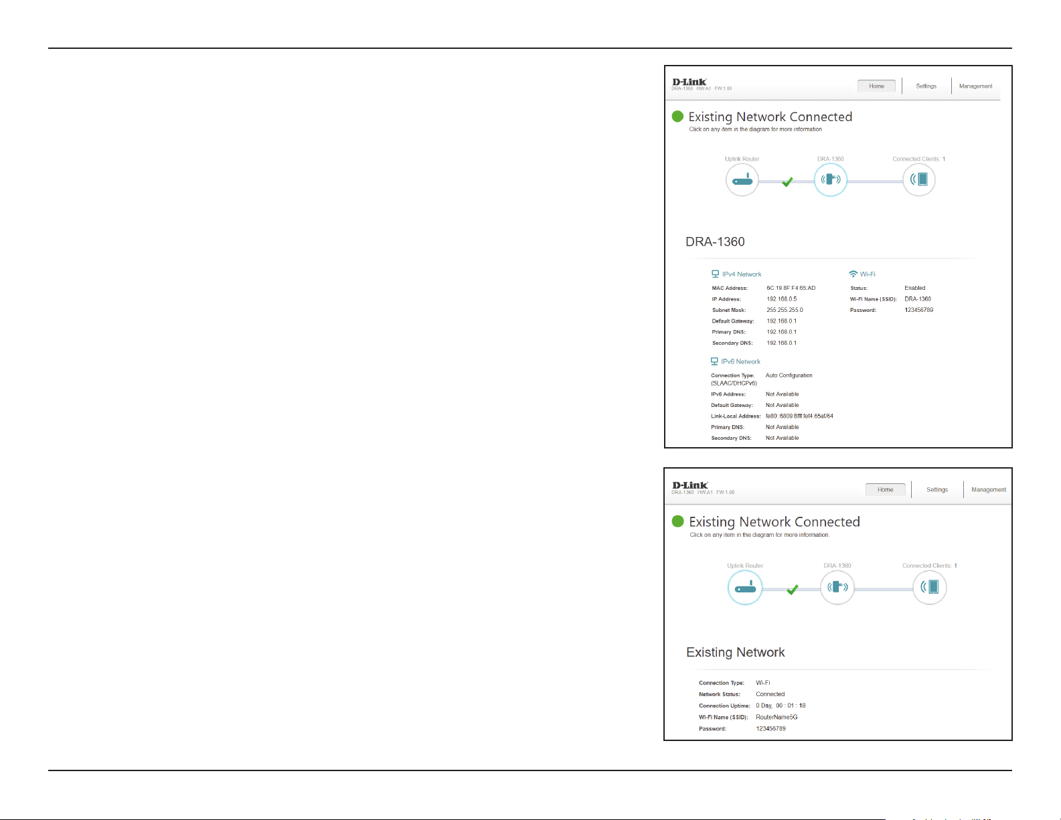Click the Wi-Fi Status value 'Enabled'

pyautogui.click(x=915, y=288)
